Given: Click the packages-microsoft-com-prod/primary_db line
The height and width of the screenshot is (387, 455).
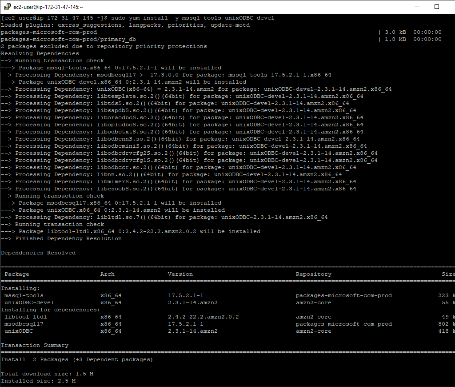Looking at the screenshot, I should pyautogui.click(x=68, y=39).
